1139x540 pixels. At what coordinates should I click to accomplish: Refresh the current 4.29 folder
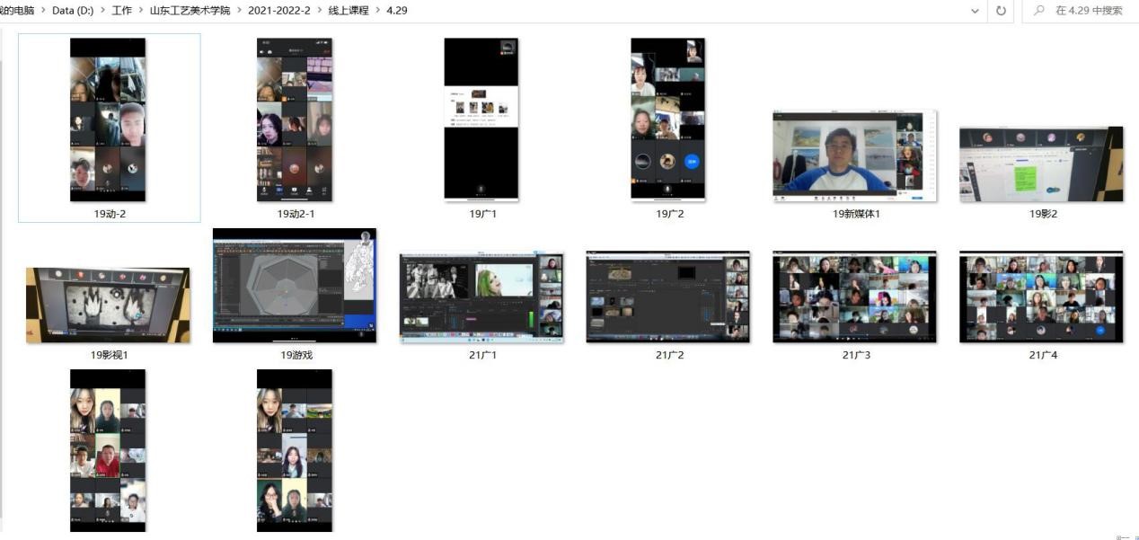(1001, 11)
